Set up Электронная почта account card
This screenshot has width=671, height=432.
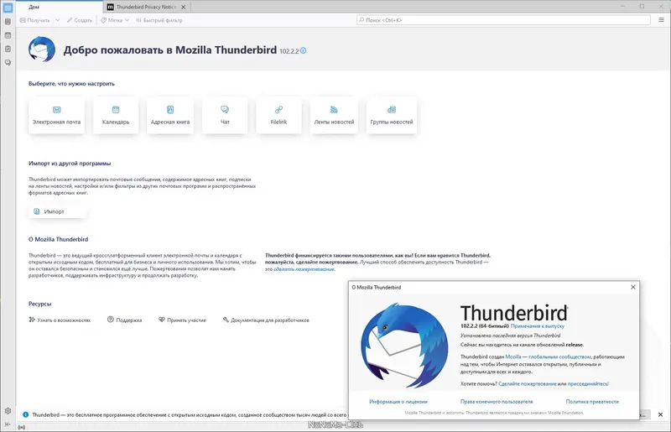coord(56,116)
